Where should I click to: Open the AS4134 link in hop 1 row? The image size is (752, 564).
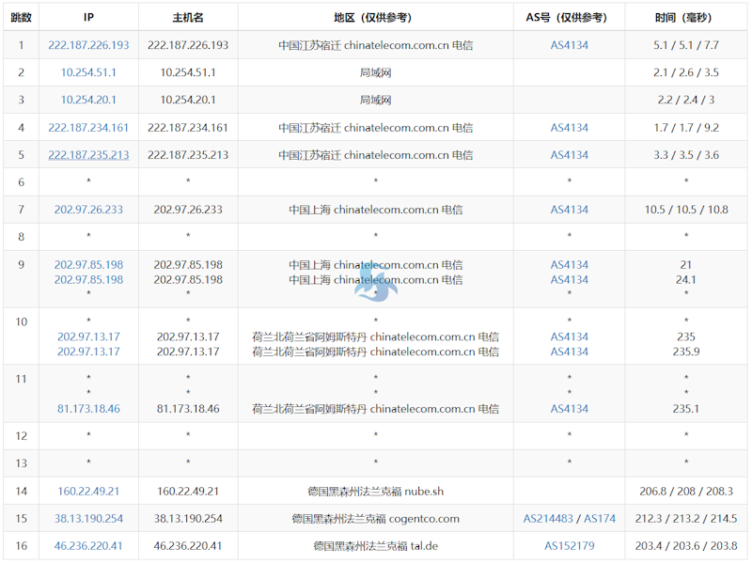tap(570, 45)
